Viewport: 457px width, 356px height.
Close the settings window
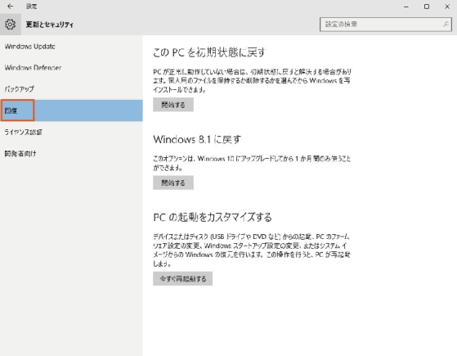(447, 7)
